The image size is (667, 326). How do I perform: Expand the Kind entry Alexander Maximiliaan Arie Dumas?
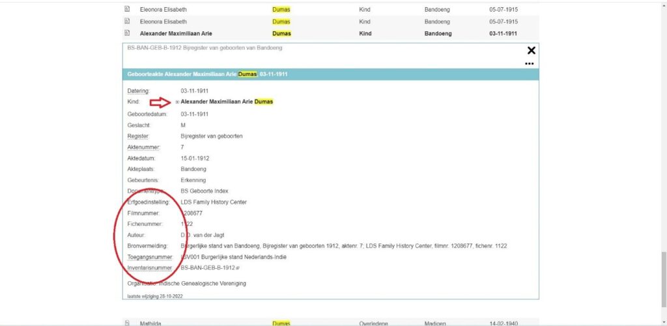click(177, 102)
